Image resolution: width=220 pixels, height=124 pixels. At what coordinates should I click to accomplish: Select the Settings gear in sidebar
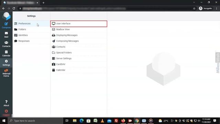pyautogui.click(x=6, y=63)
